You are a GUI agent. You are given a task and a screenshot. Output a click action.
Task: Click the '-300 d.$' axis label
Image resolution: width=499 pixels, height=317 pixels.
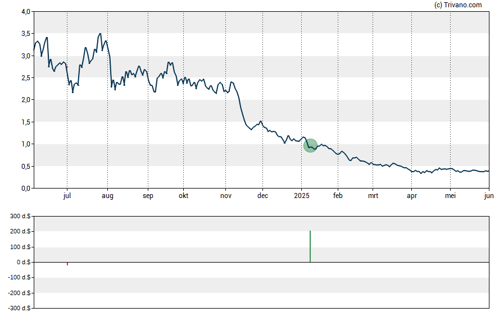coord(19,308)
